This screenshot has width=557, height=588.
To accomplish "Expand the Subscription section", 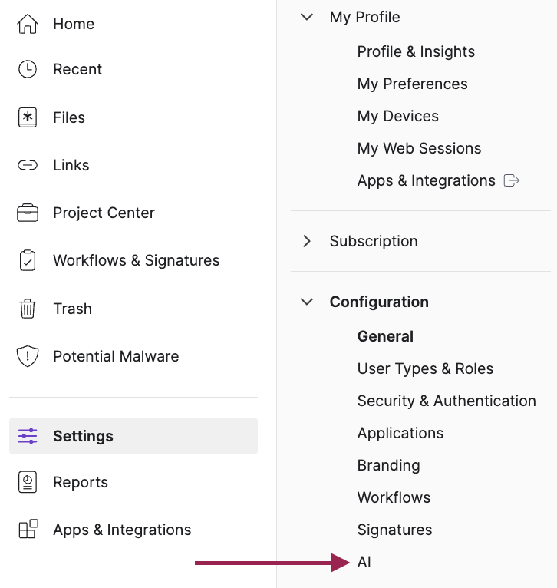I will 307,241.
